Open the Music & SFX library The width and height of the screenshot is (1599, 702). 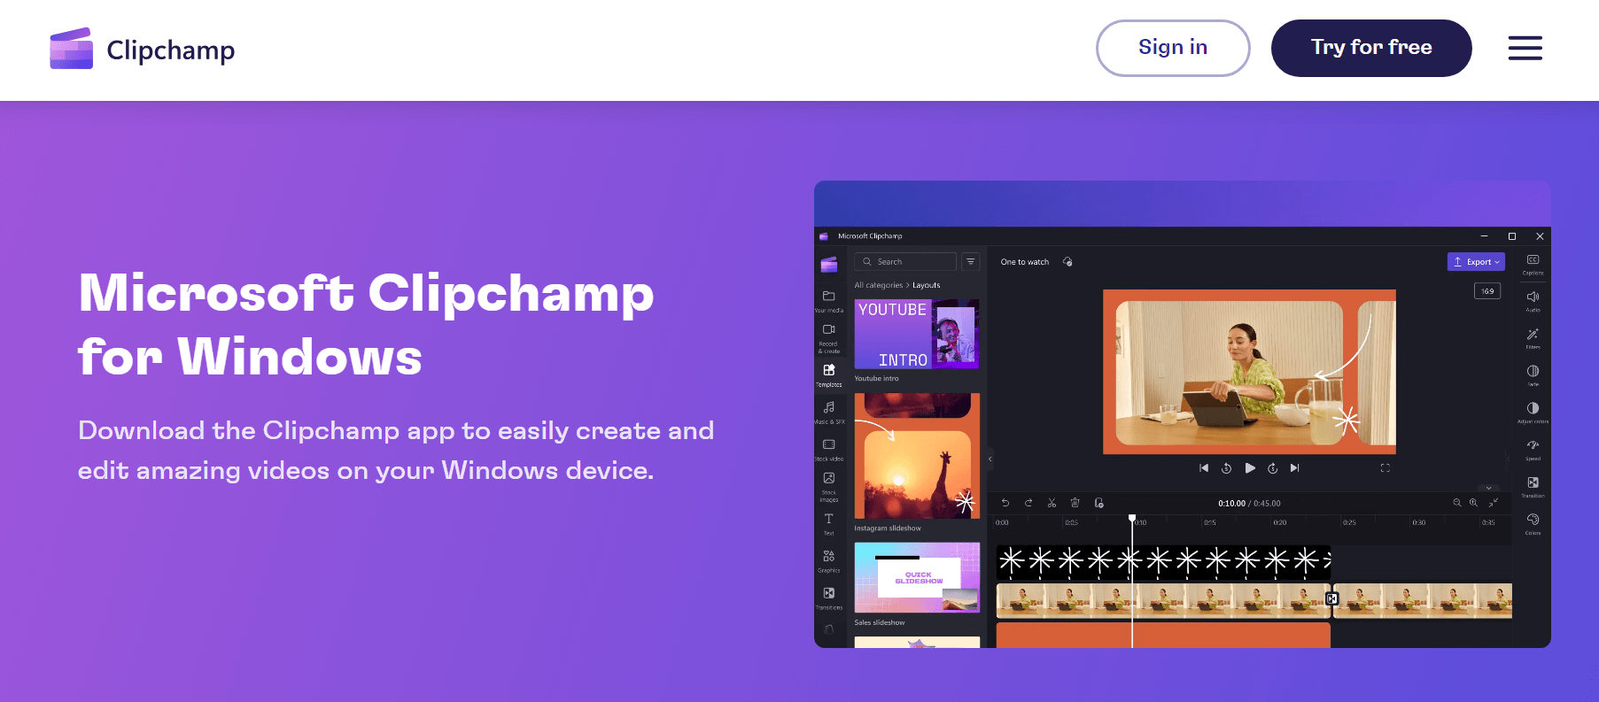(x=829, y=413)
